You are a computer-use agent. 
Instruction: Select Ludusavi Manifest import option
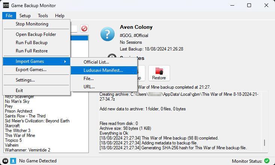[x=103, y=70]
